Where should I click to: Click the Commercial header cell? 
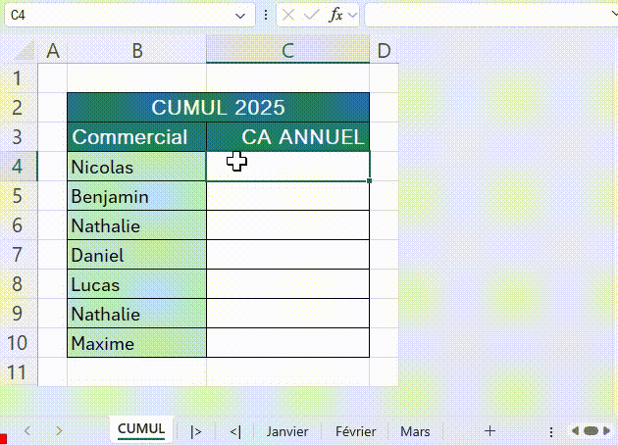(x=136, y=136)
